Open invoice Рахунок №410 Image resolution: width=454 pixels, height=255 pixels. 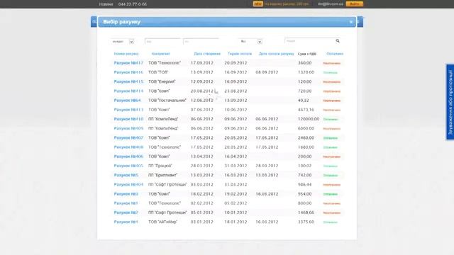point(128,119)
